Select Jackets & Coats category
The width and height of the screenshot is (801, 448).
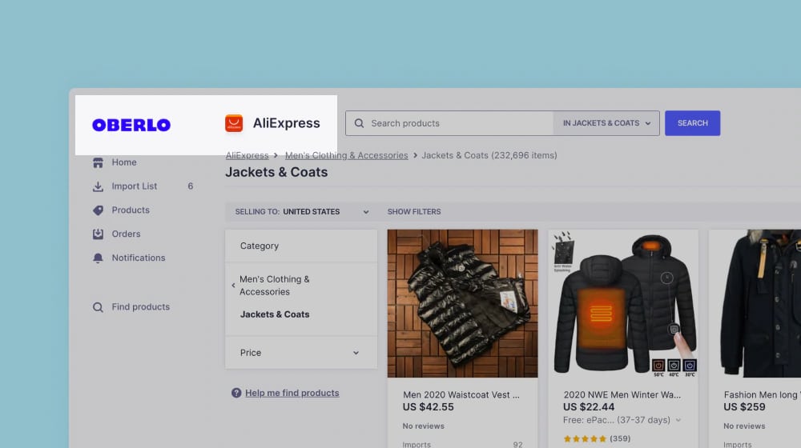coord(275,314)
